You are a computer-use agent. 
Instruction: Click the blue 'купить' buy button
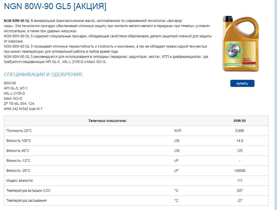coord(242,83)
